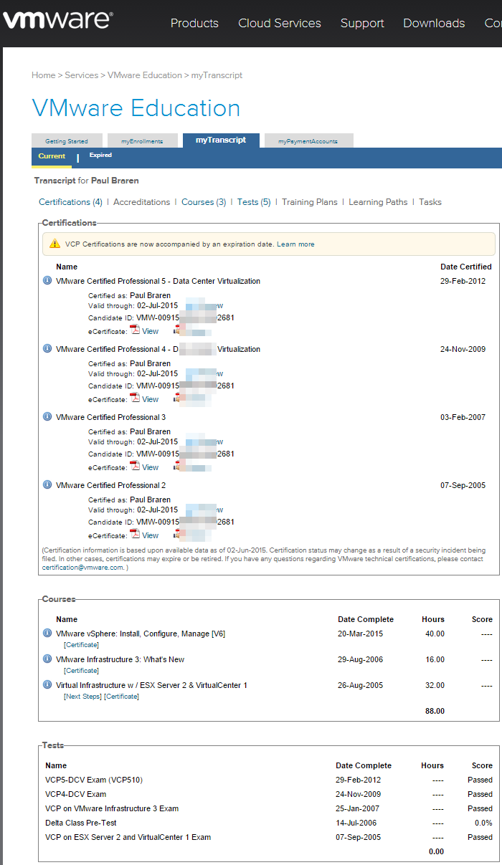Open Training Plans link
This screenshot has width=502, height=865.
310,202
